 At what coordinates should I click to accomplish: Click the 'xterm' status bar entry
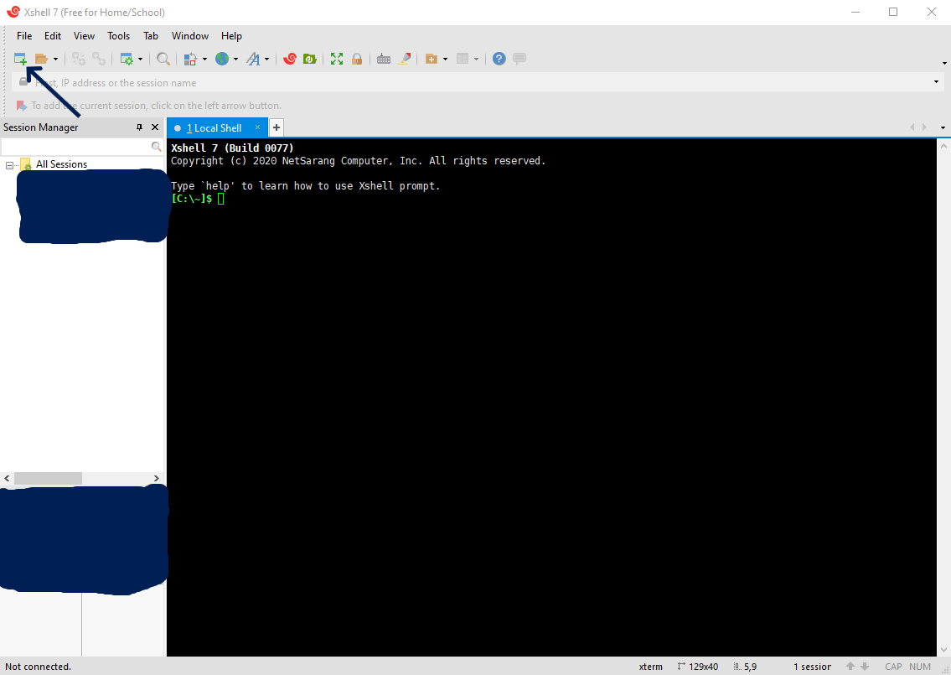pos(651,667)
